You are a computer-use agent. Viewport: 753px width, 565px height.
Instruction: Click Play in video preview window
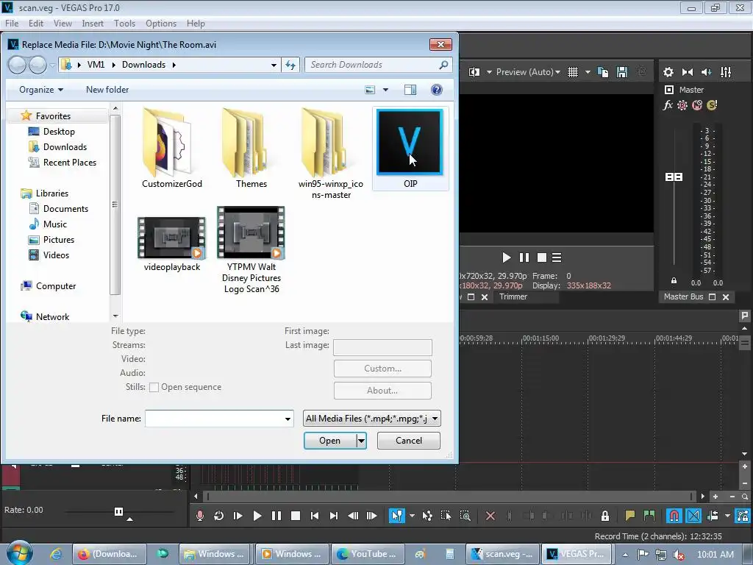point(506,257)
